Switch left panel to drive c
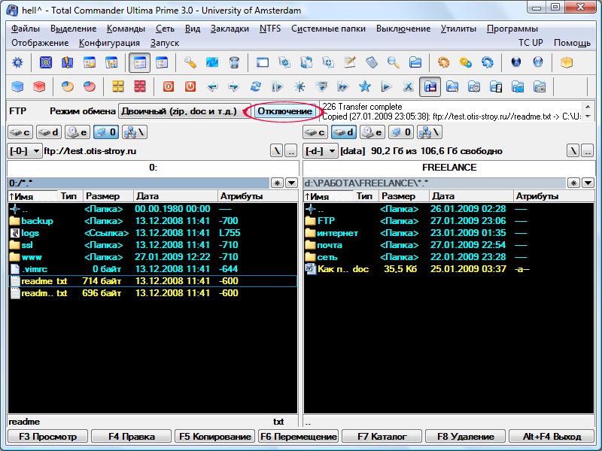The height and width of the screenshot is (451, 602). [20, 132]
